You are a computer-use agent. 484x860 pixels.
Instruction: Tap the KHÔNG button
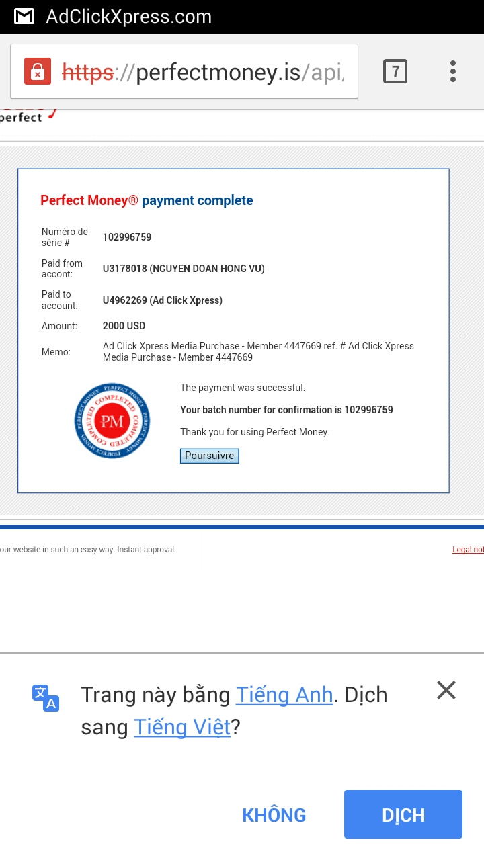[274, 815]
